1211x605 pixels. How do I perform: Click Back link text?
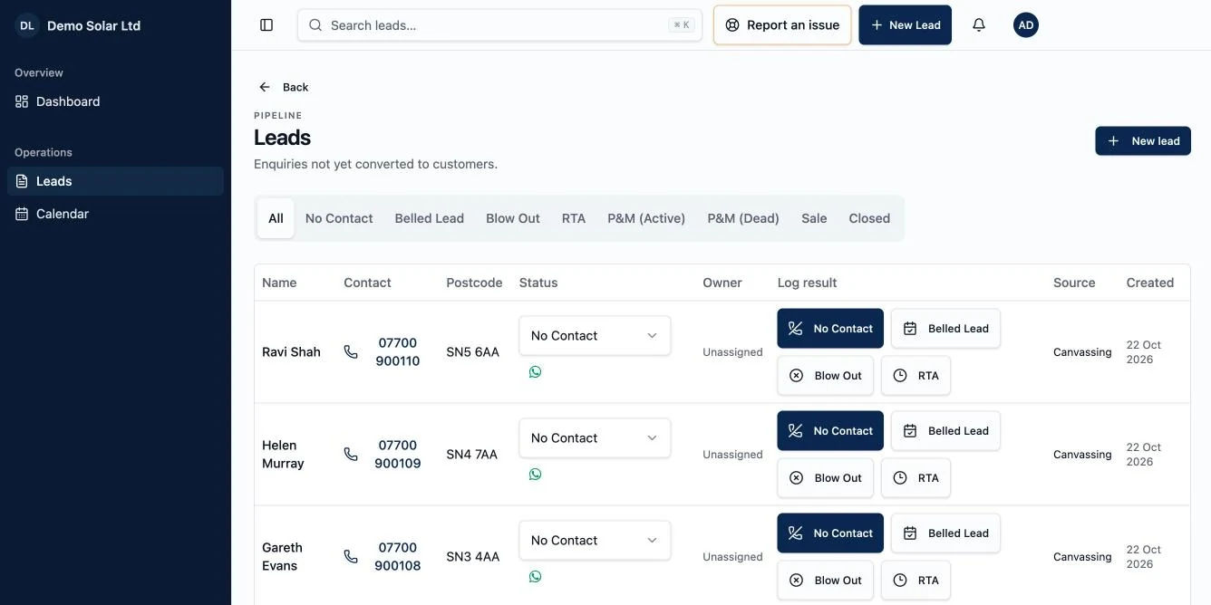295,87
